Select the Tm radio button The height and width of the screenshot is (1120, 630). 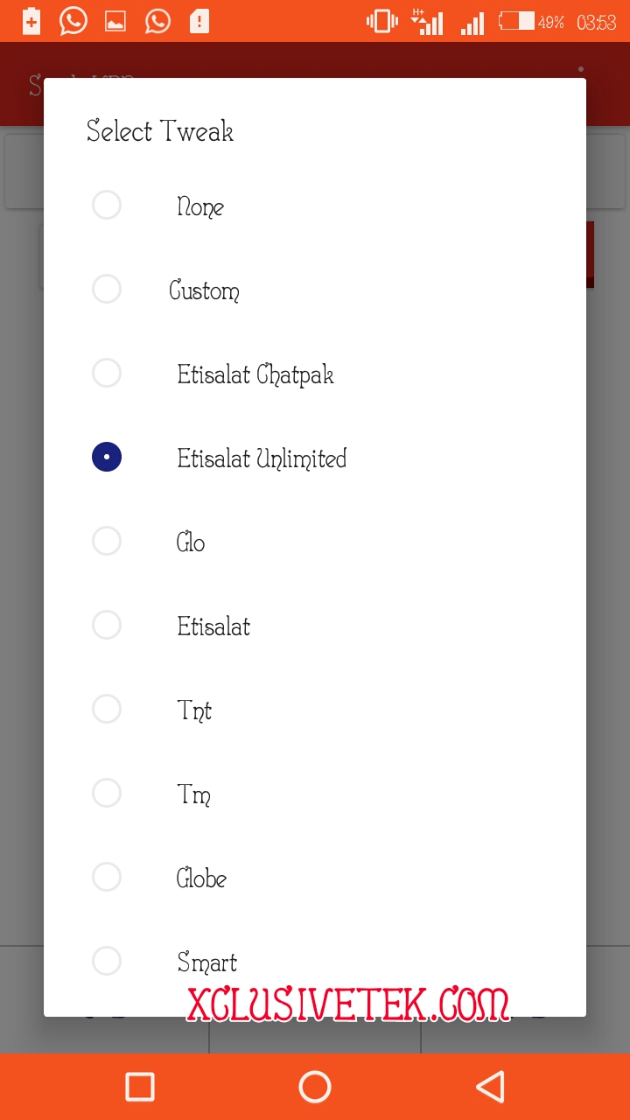(107, 794)
